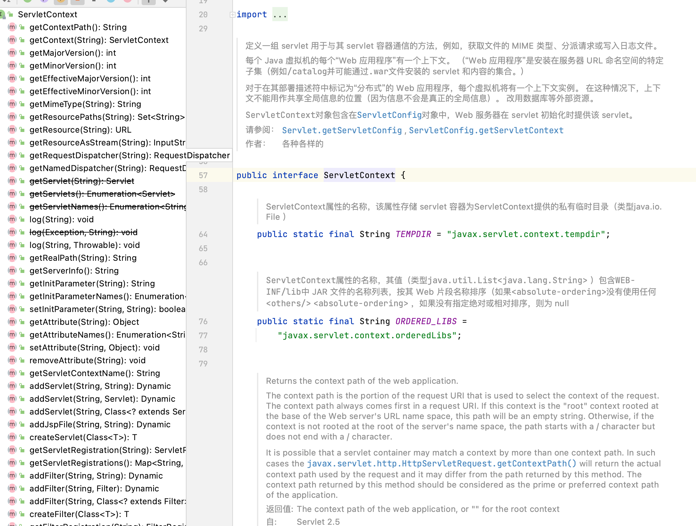The height and width of the screenshot is (526, 696).
Task: Click the method icon beside createFilter(Class<T>)
Action: (12, 514)
